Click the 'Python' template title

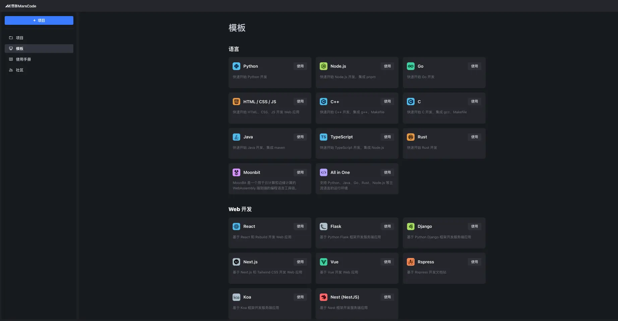pos(251,66)
